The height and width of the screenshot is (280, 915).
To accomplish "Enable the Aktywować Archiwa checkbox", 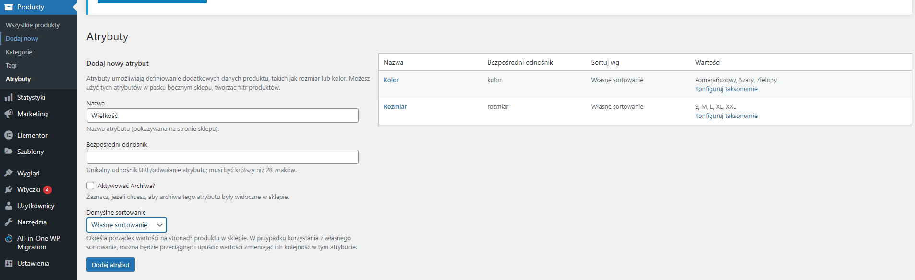I will (90, 186).
